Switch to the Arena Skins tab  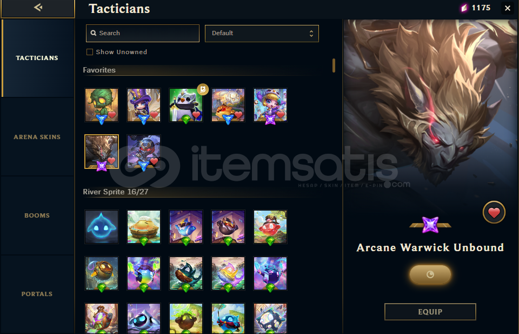click(x=37, y=137)
